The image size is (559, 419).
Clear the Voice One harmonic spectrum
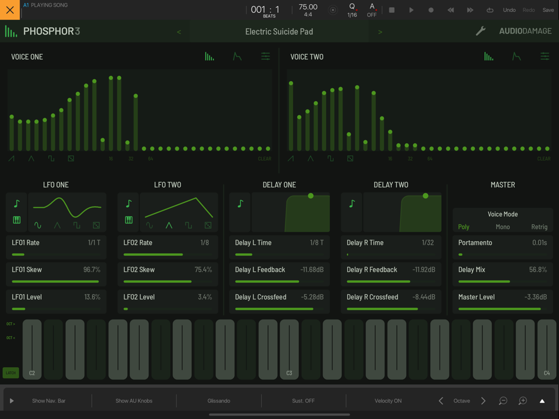click(264, 158)
